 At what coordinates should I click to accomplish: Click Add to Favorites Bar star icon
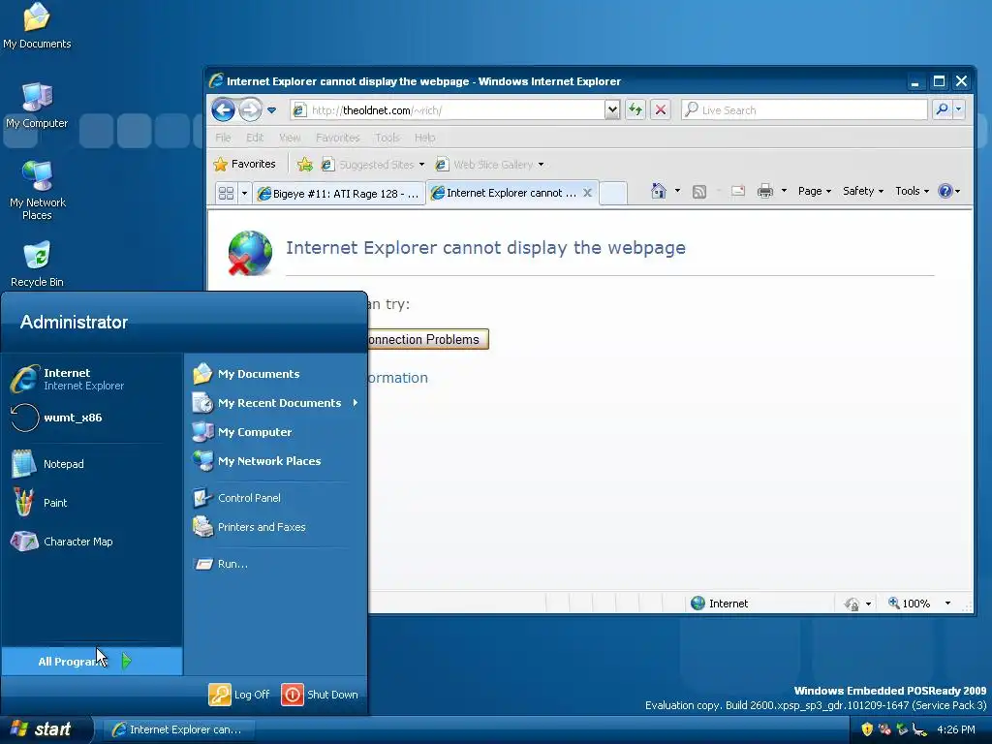305,165
